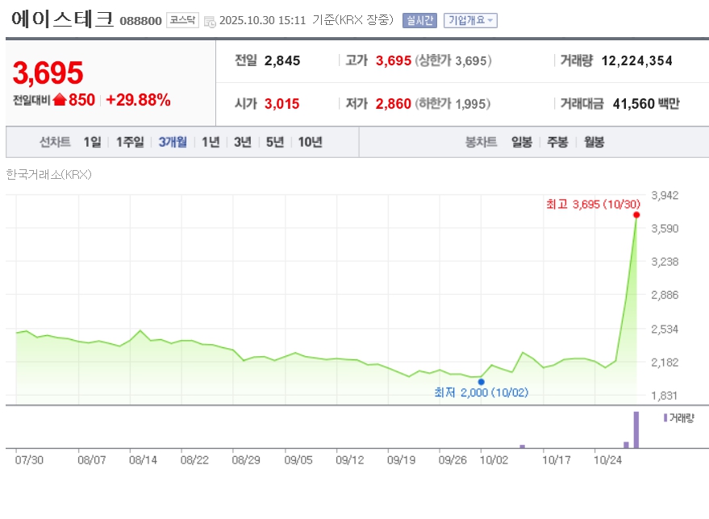Select the red 최고 3,695 peak marker dot
The width and height of the screenshot is (709, 519).
click(636, 214)
